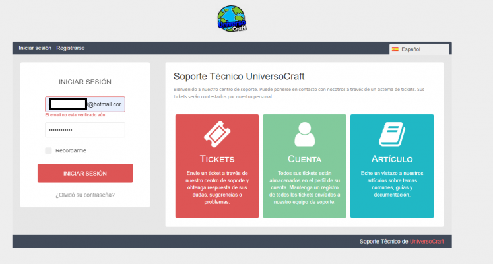Click the red INICIAR SESIÓN button
The image size is (493, 264).
click(85, 173)
